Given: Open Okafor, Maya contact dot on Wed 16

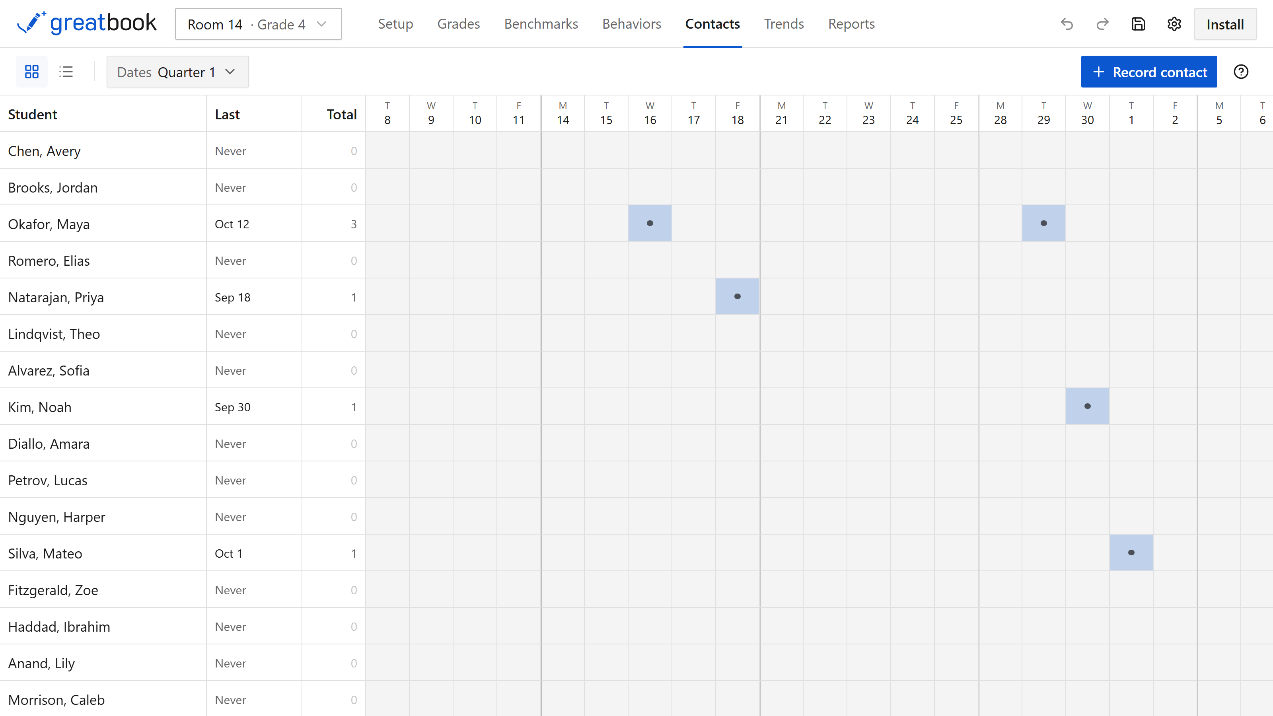Looking at the screenshot, I should click(650, 223).
